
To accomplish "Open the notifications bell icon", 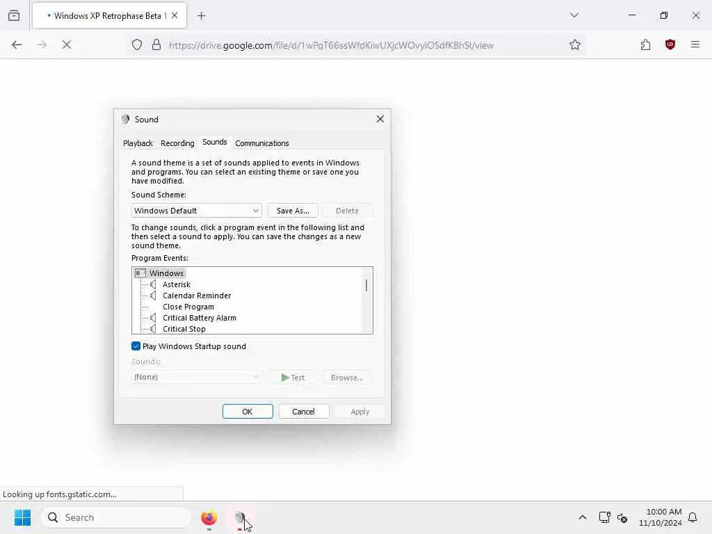I will [693, 517].
